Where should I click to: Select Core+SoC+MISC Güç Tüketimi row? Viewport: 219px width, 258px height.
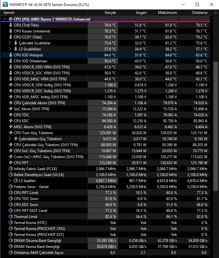point(105,157)
